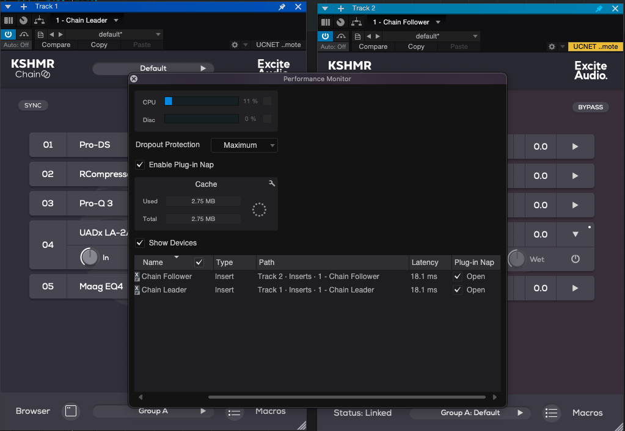625x431 pixels.
Task: Click the SYNC button in Chain Leader
Action: pyautogui.click(x=33, y=105)
